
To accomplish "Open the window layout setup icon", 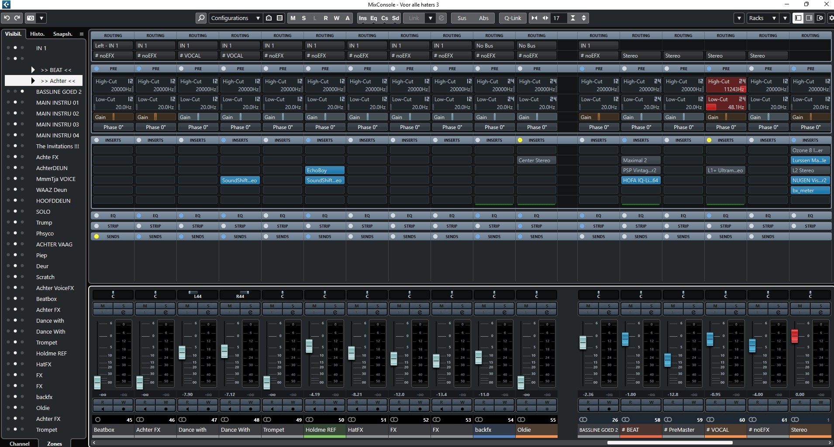I will pos(820,18).
